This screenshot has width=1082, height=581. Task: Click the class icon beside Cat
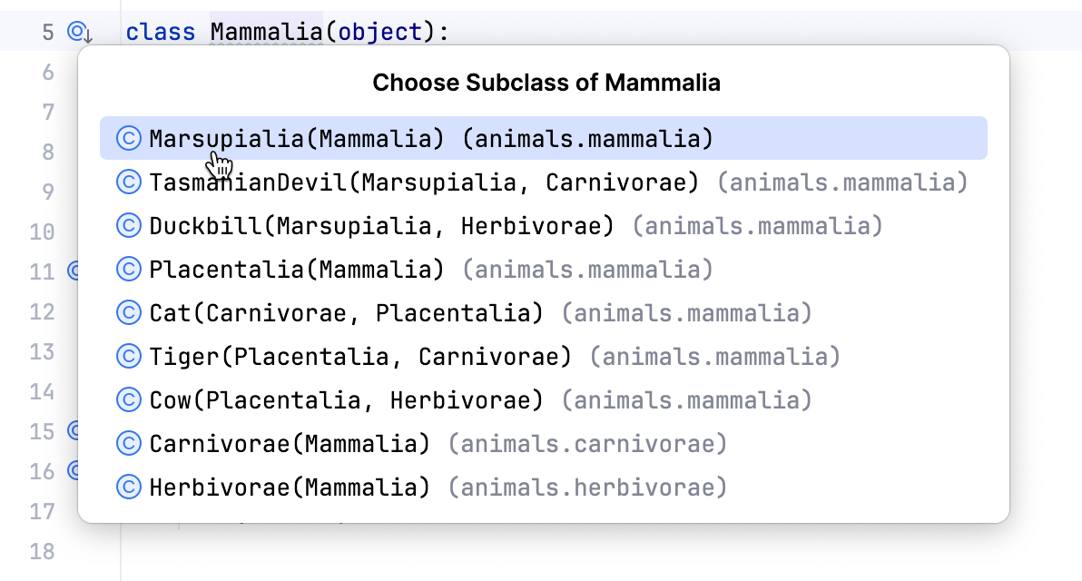point(129,313)
